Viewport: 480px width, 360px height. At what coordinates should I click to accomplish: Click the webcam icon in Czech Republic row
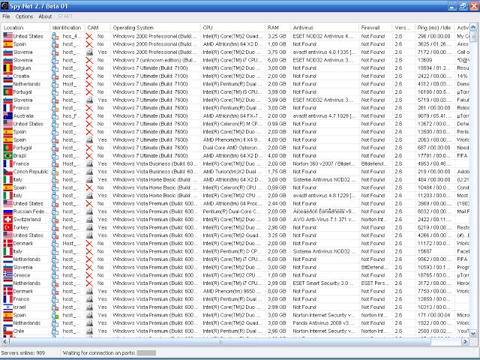[89, 172]
